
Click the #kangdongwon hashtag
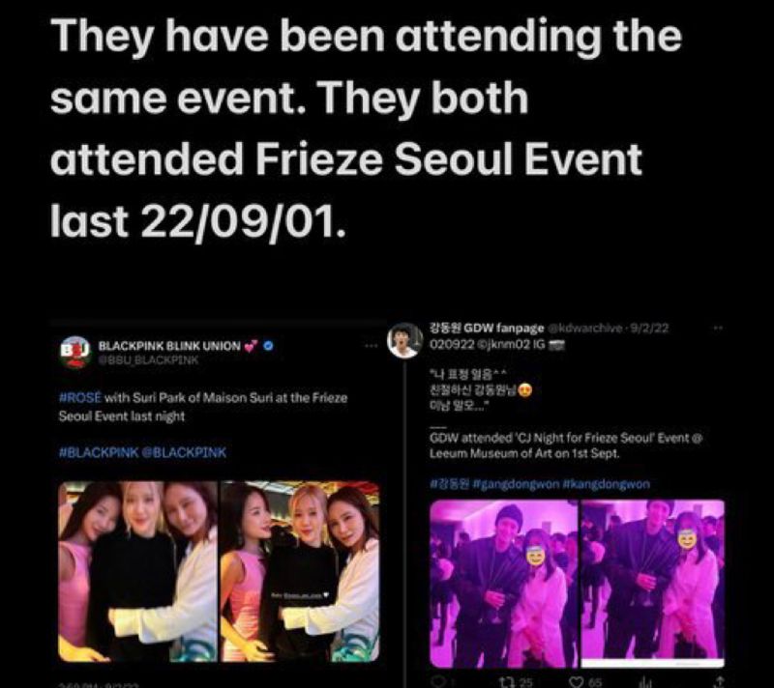pos(606,484)
